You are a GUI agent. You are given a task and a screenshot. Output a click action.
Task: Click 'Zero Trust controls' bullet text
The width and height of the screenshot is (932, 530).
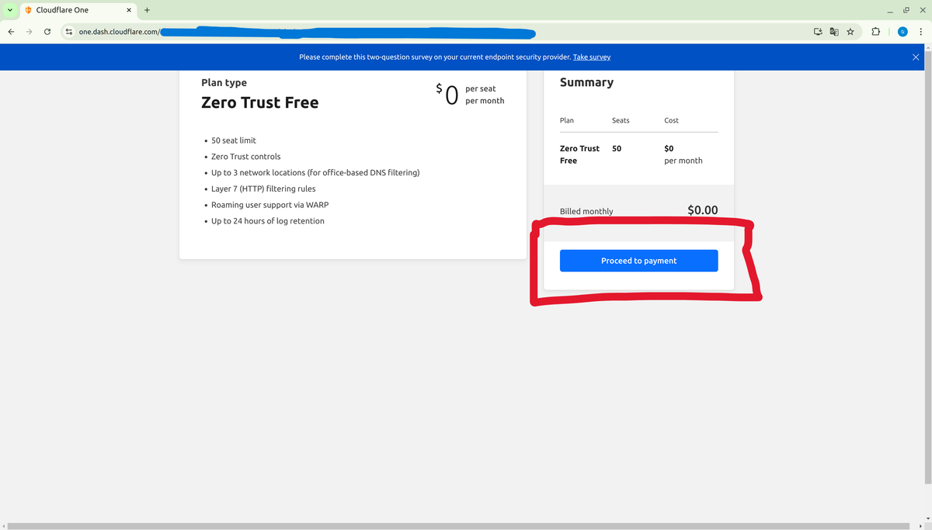pyautogui.click(x=245, y=157)
